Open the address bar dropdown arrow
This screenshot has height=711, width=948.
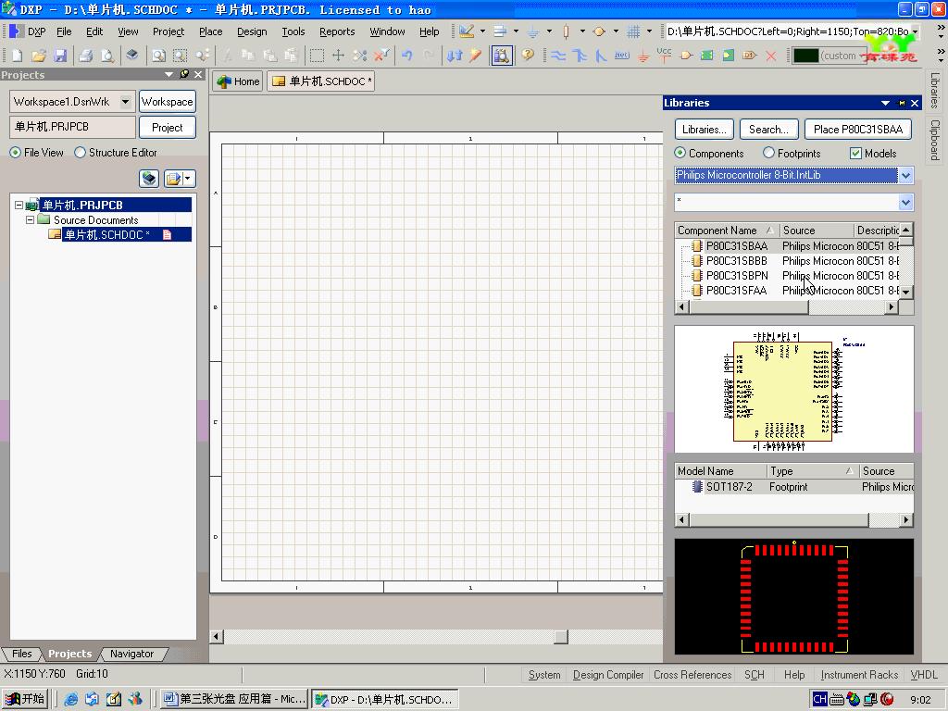coord(916,31)
